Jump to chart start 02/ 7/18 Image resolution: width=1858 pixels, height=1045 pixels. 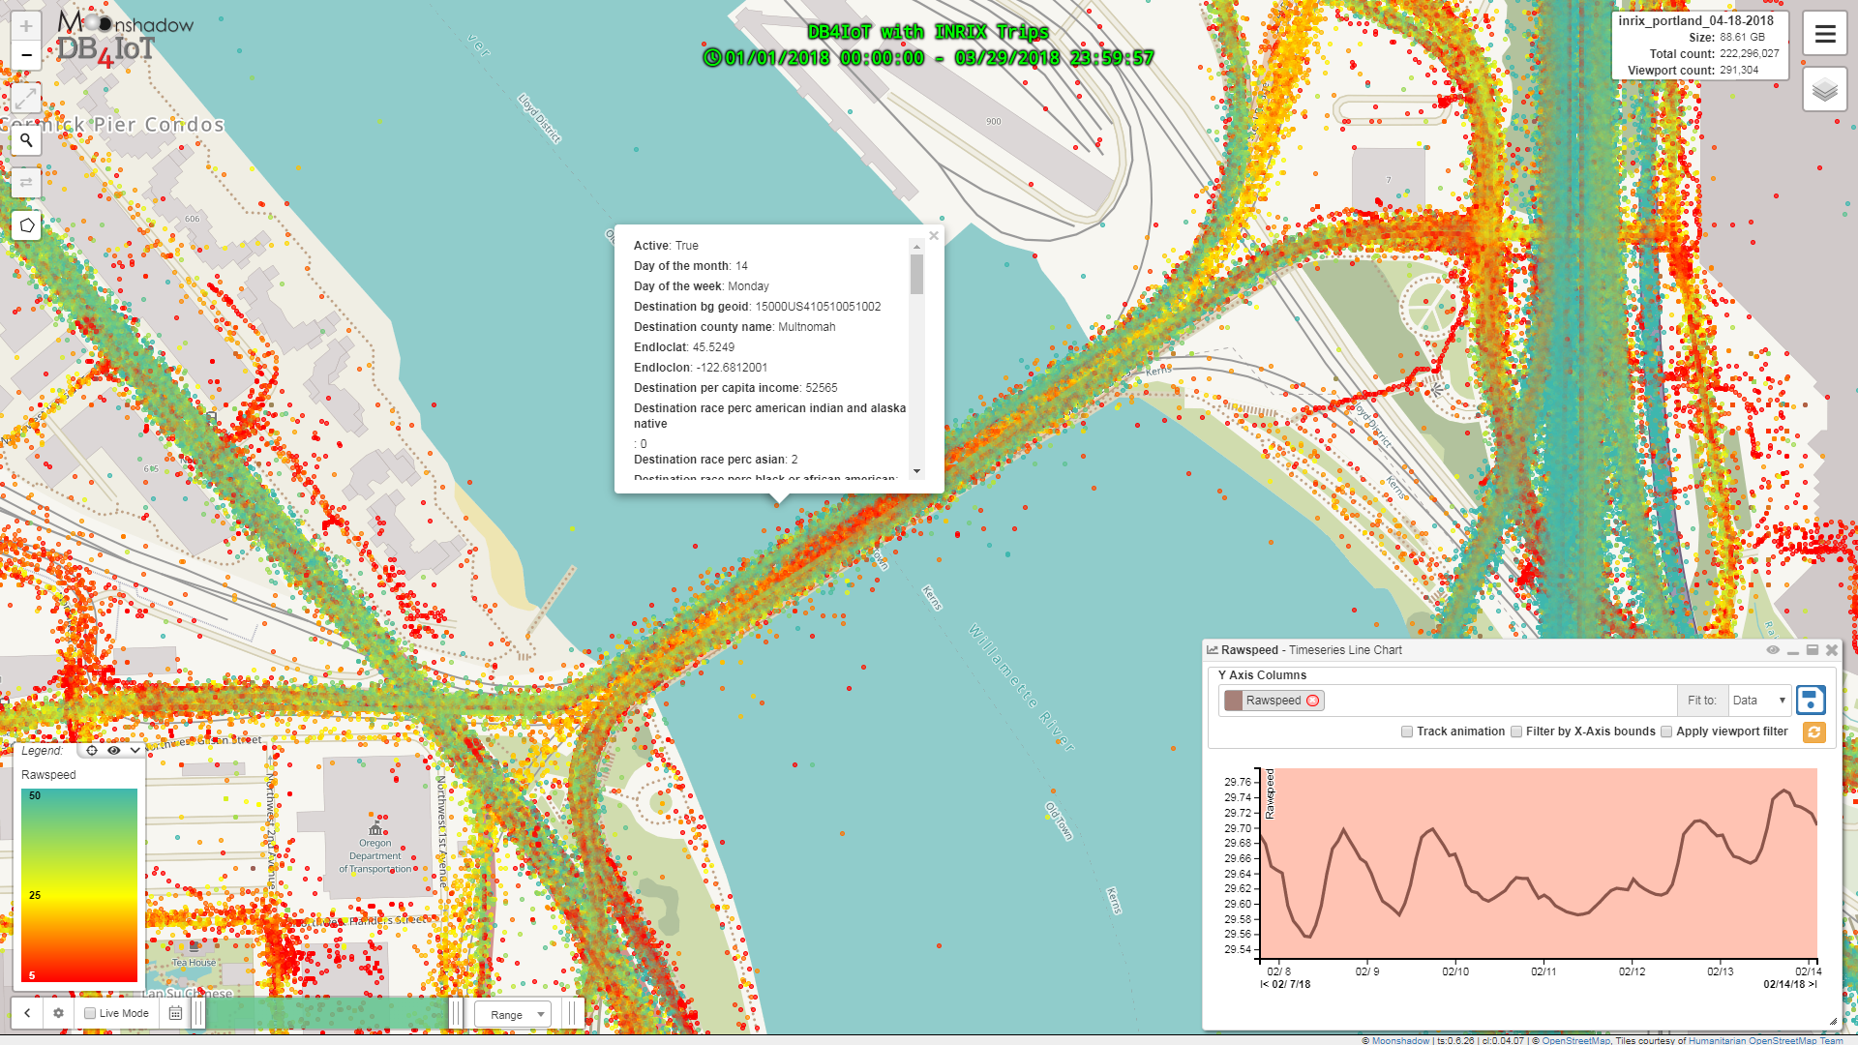coord(1285,984)
